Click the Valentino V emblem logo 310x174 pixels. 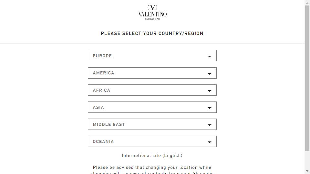point(152,7)
